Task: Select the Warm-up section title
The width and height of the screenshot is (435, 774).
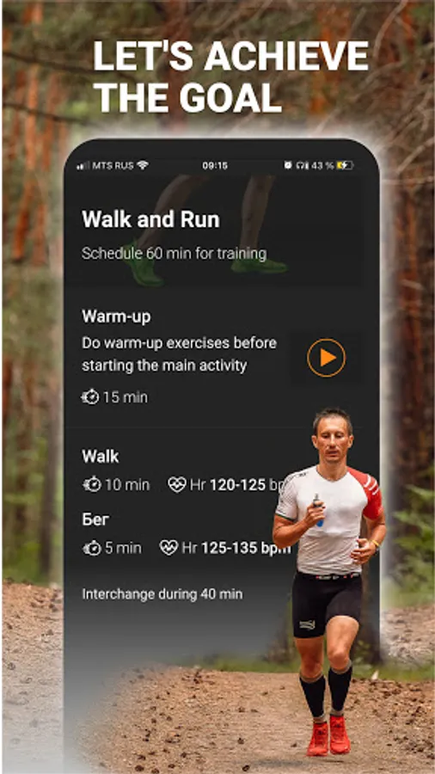Action: (116, 316)
